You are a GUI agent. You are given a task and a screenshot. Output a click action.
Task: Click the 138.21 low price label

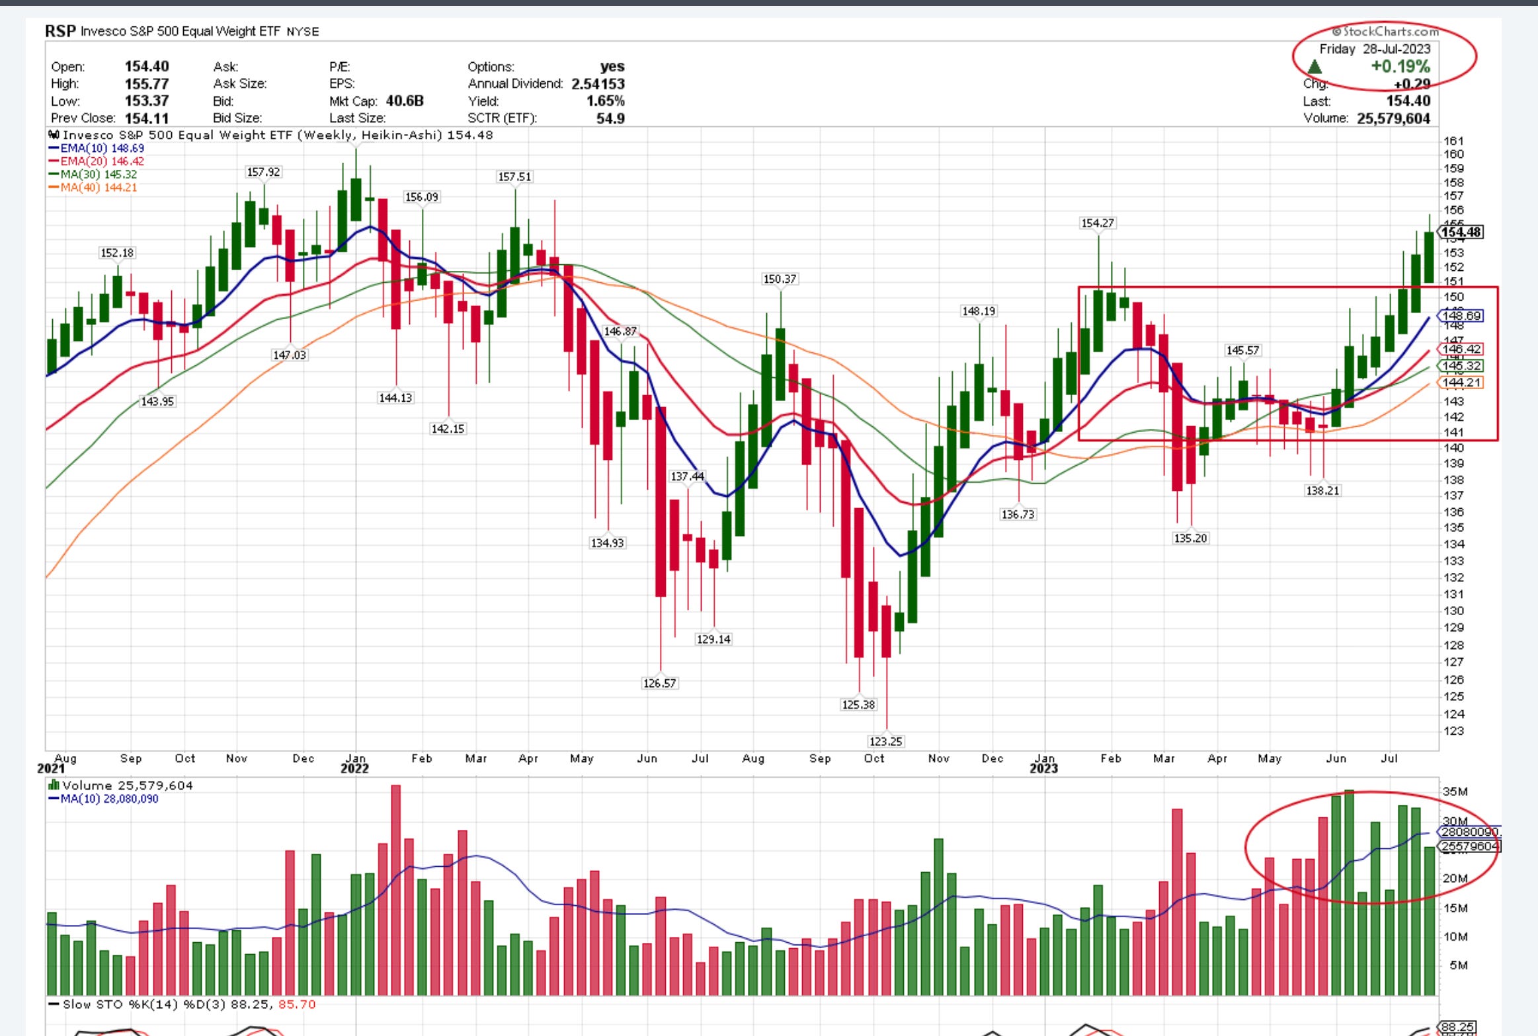pos(1322,490)
